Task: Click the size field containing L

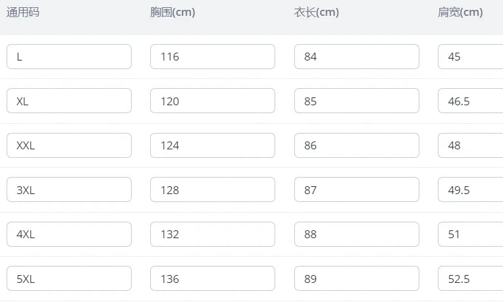Action: 69,57
